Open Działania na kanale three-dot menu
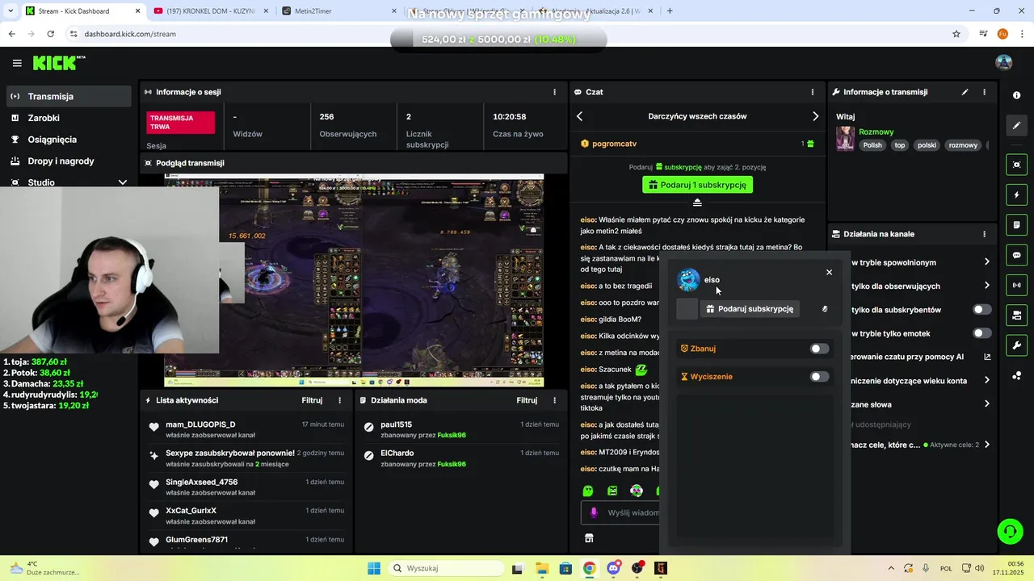This screenshot has width=1034, height=581. tap(984, 234)
